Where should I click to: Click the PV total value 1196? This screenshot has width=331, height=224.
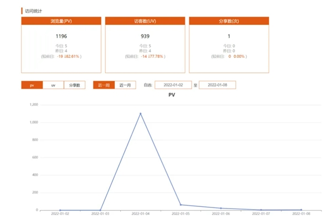(61, 36)
